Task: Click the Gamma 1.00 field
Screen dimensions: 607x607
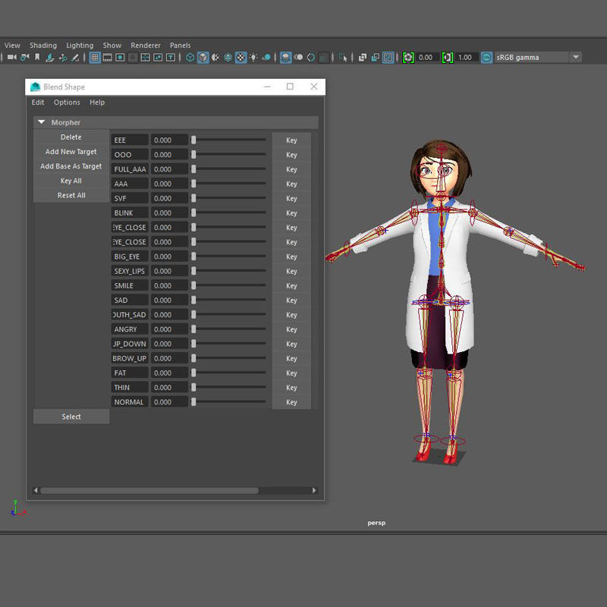Action: pyautogui.click(x=467, y=58)
